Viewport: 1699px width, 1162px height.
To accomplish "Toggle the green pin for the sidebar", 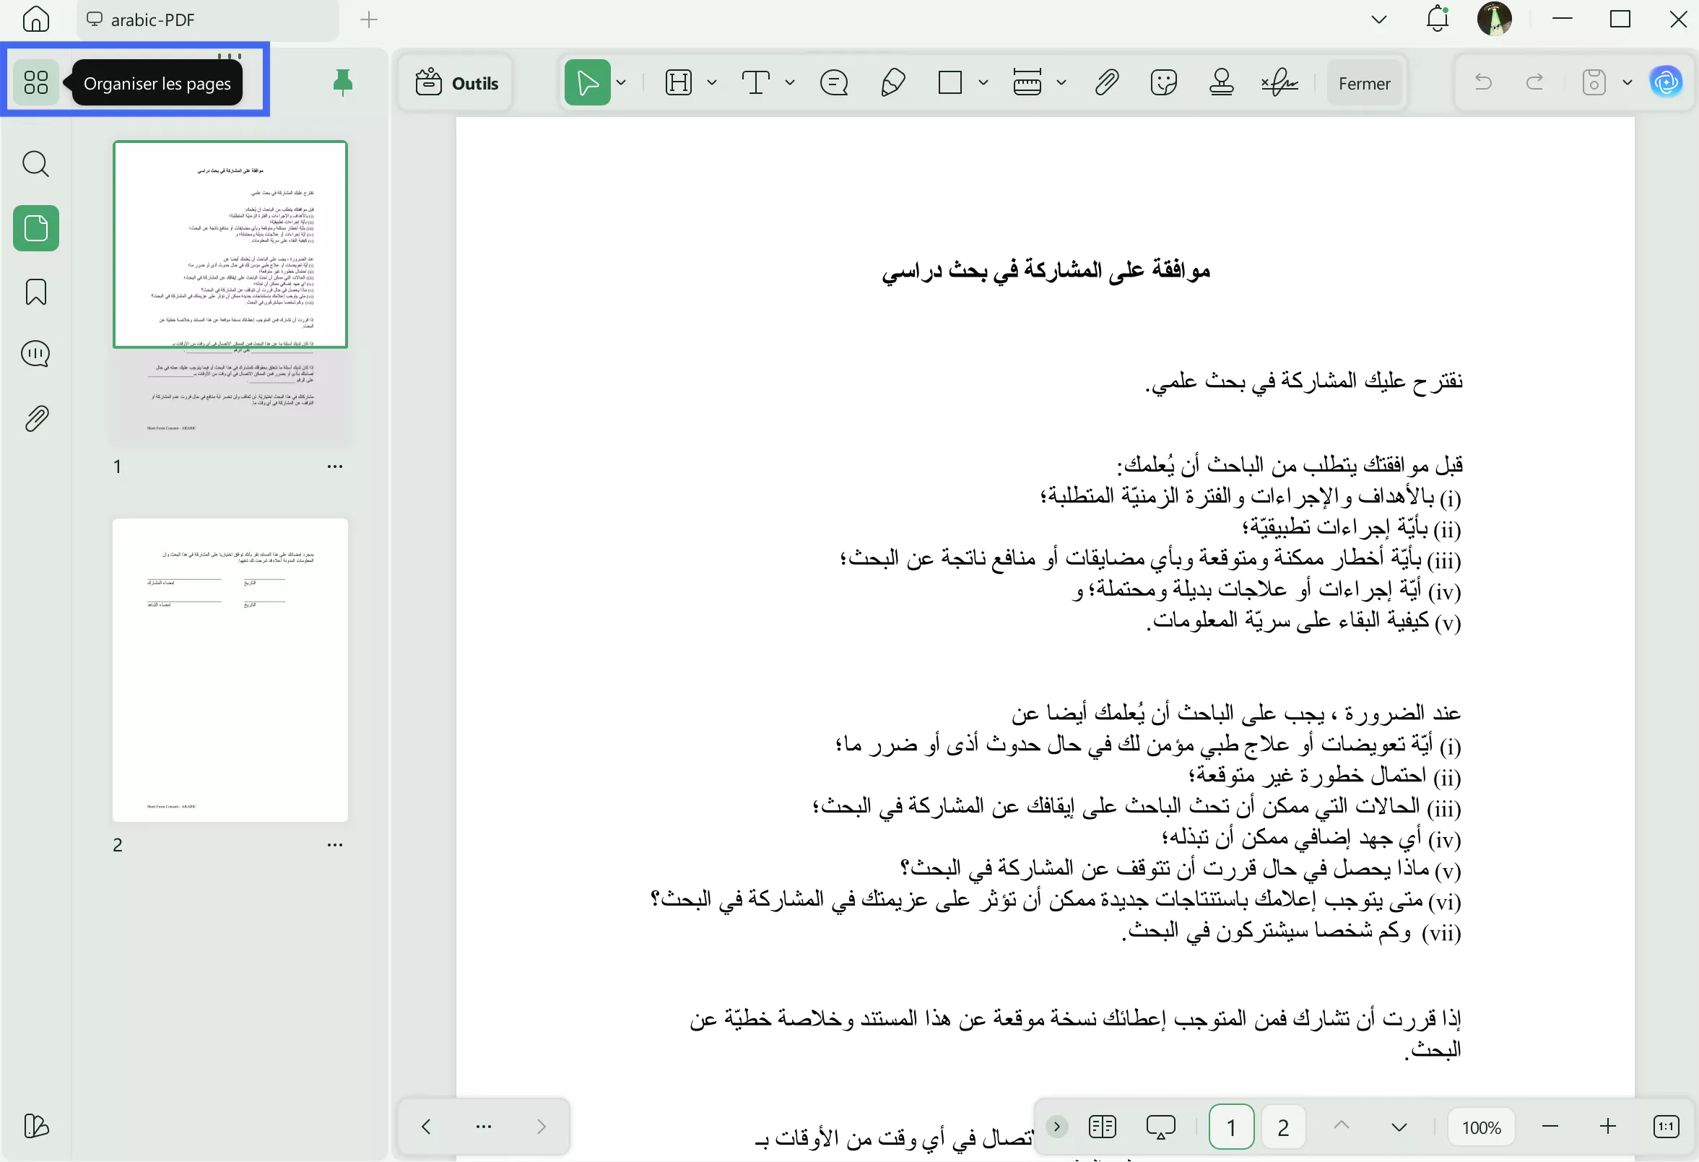I will (x=342, y=82).
